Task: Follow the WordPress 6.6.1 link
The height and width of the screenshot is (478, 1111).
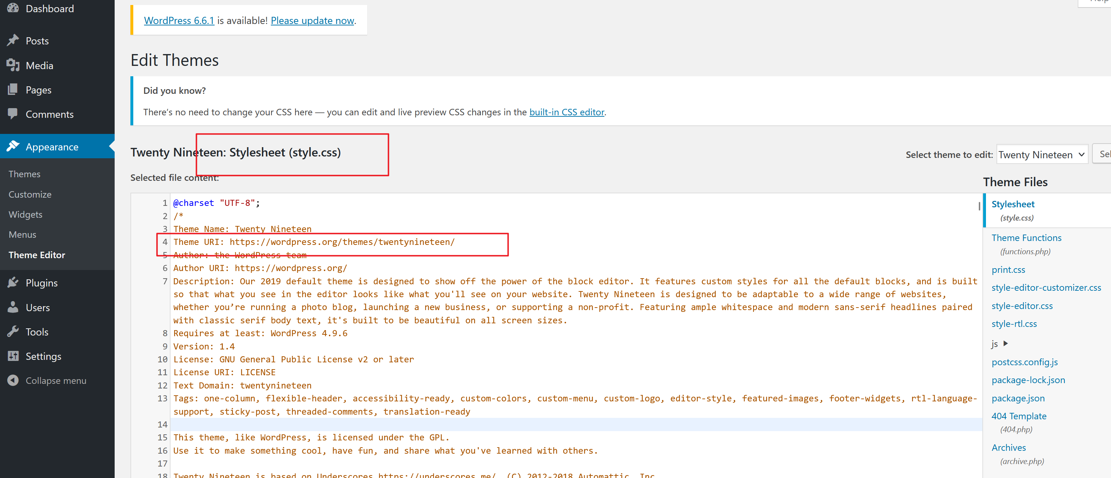Action: click(x=179, y=20)
